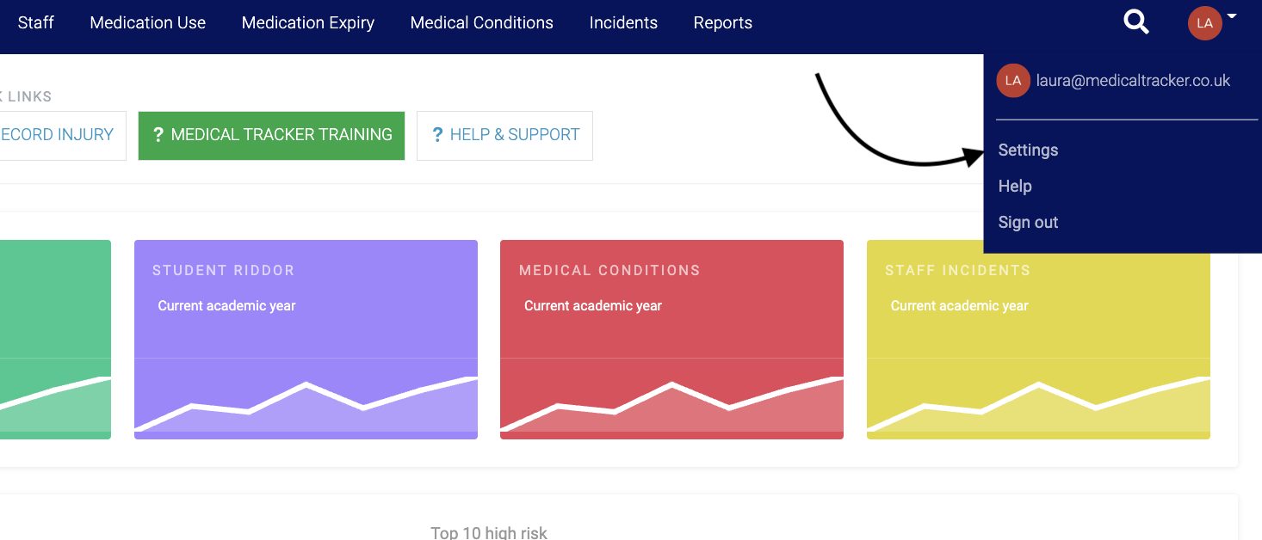The width and height of the screenshot is (1262, 540).
Task: Click the Top 10 high risk heading
Action: (x=489, y=532)
